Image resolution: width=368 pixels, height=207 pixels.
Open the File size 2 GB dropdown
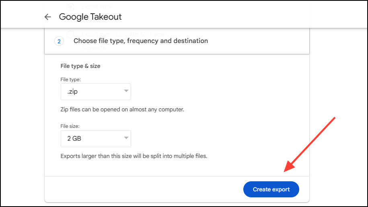[x=96, y=139]
